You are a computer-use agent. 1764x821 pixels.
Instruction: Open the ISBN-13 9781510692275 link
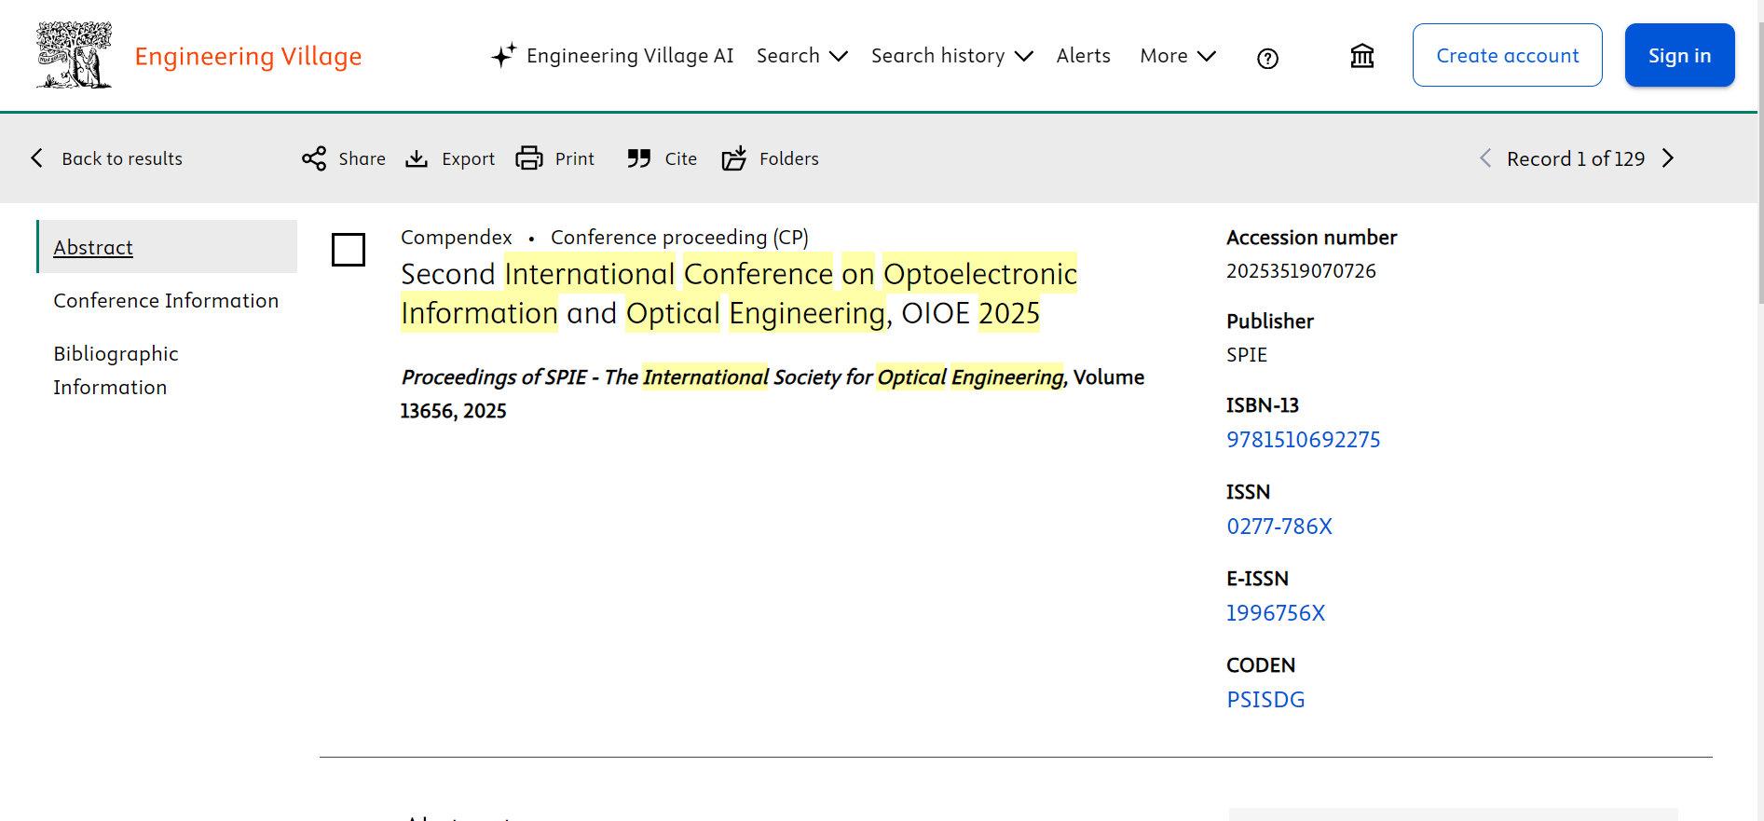[1303, 440]
